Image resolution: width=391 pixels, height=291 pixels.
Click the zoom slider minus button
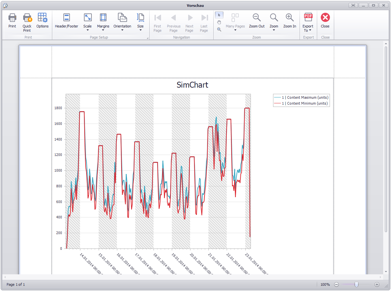tap(336, 284)
